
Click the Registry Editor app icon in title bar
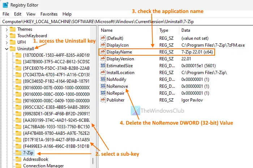pyautogui.click(x=5, y=5)
